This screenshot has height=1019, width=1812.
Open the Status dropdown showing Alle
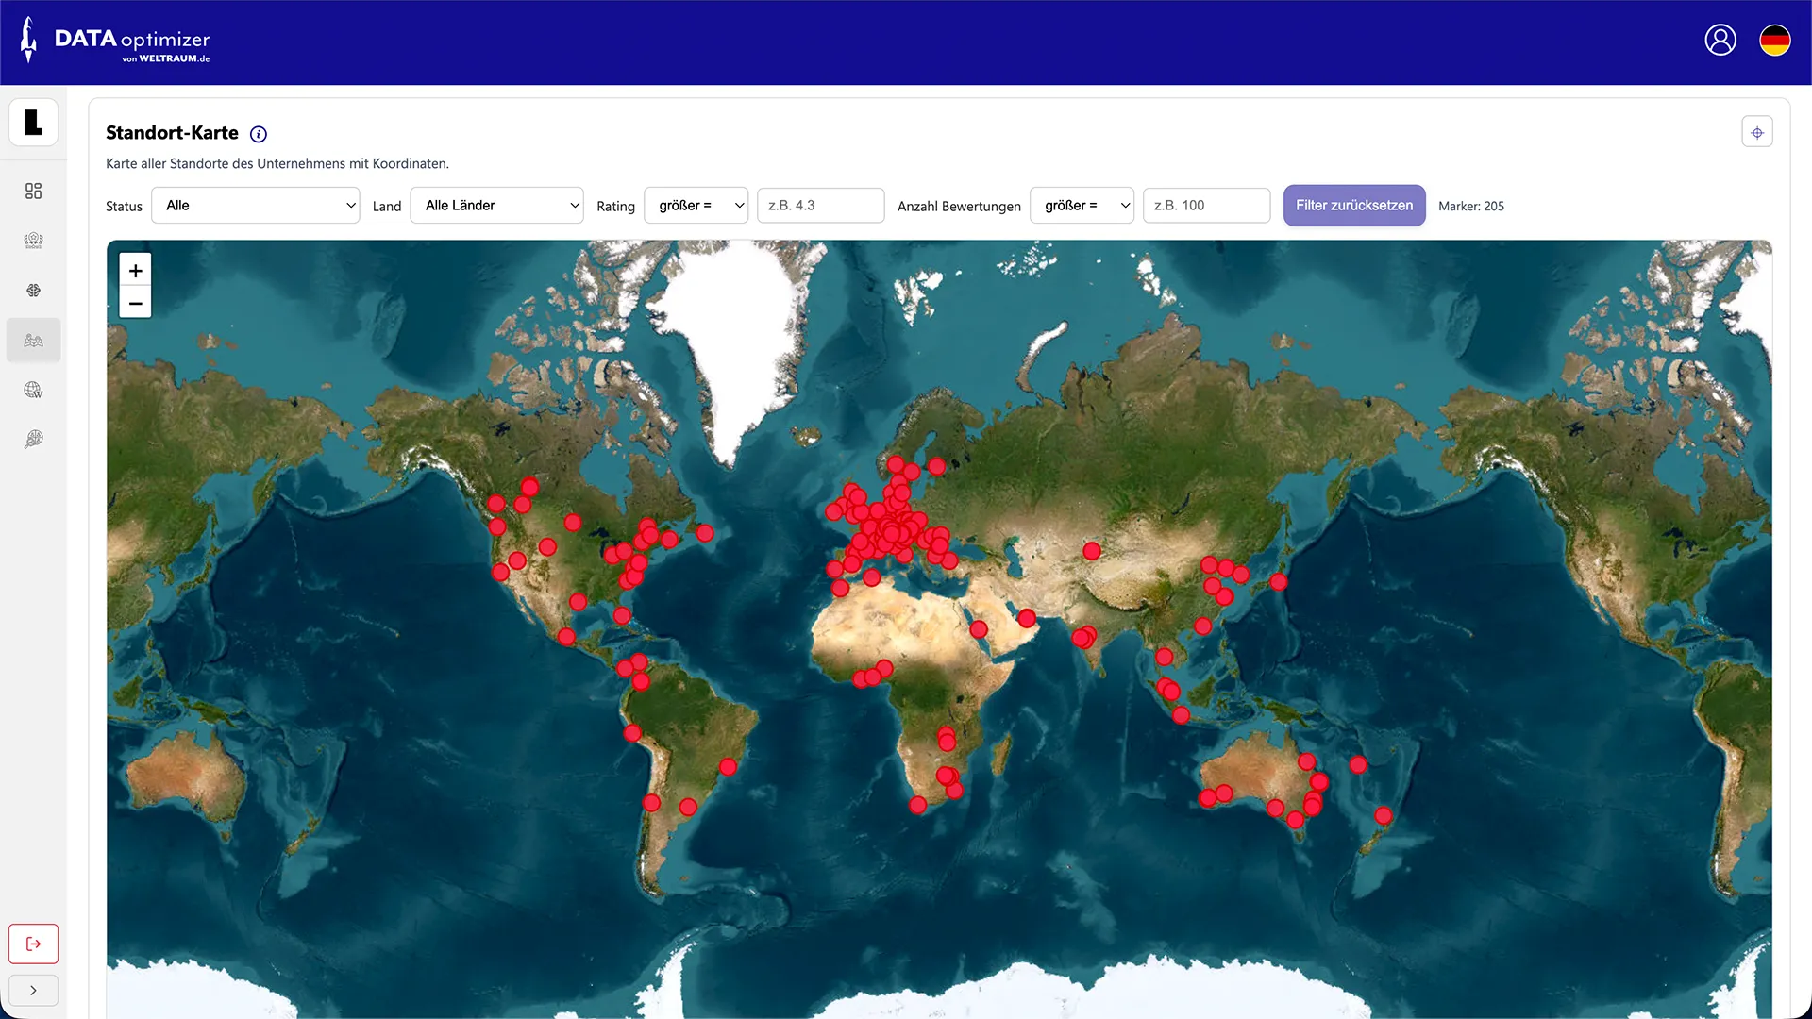[256, 206]
